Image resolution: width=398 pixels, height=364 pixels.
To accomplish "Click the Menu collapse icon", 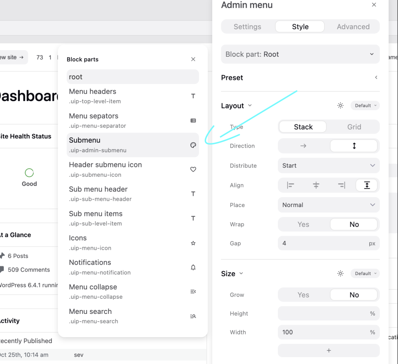I will coord(193,292).
